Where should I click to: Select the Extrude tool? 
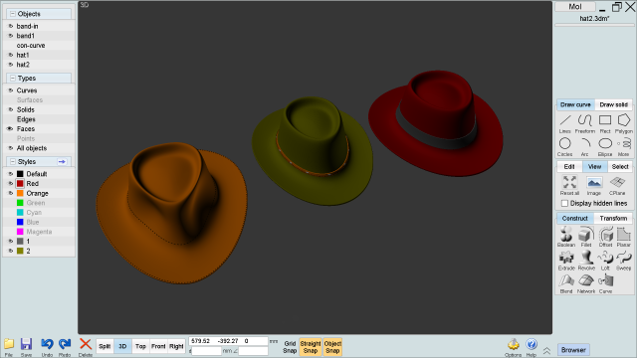(566, 261)
